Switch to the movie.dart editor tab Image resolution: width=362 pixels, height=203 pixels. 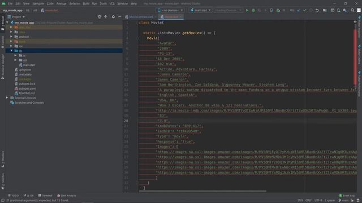tap(170, 17)
